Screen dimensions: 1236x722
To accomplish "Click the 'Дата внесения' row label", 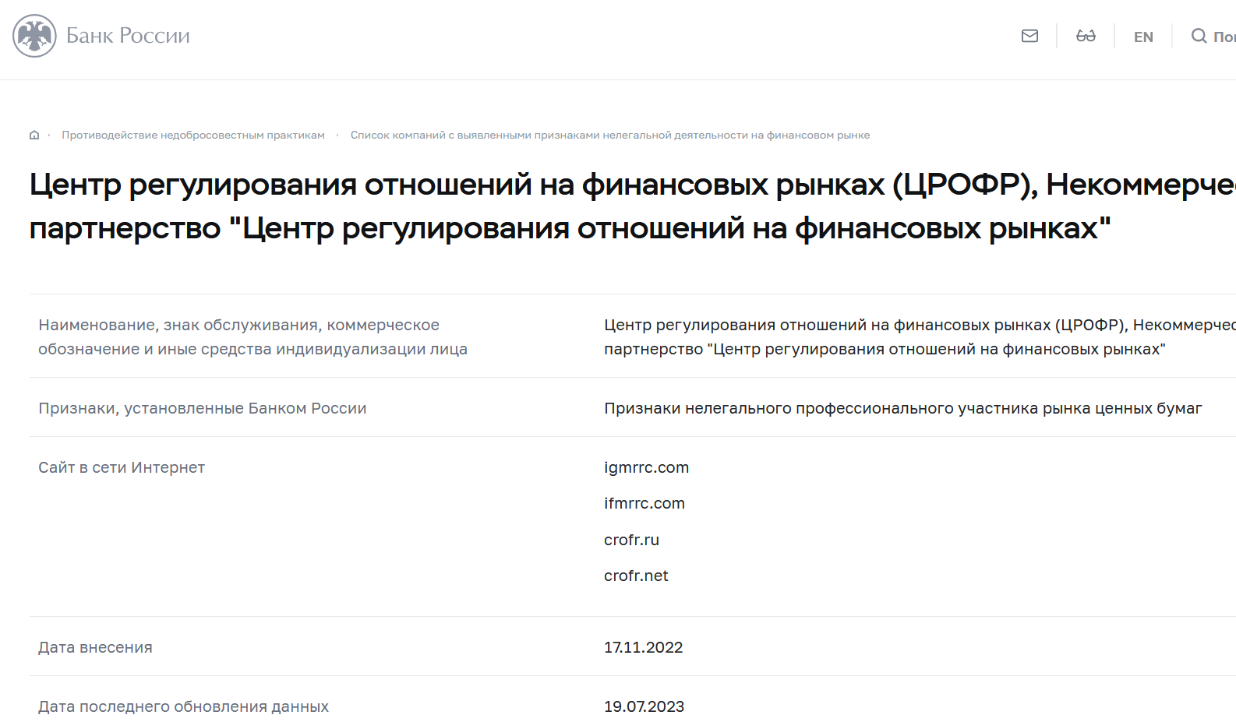I will pos(95,647).
